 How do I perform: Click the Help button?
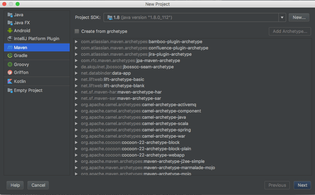point(15,185)
